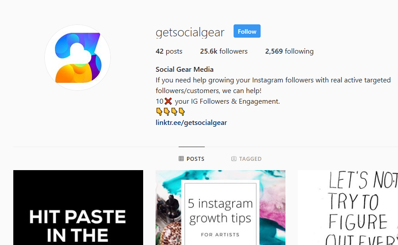Image resolution: width=398 pixels, height=245 pixels.
Task: Click the last pointing-down hand emoji
Action: 182,112
